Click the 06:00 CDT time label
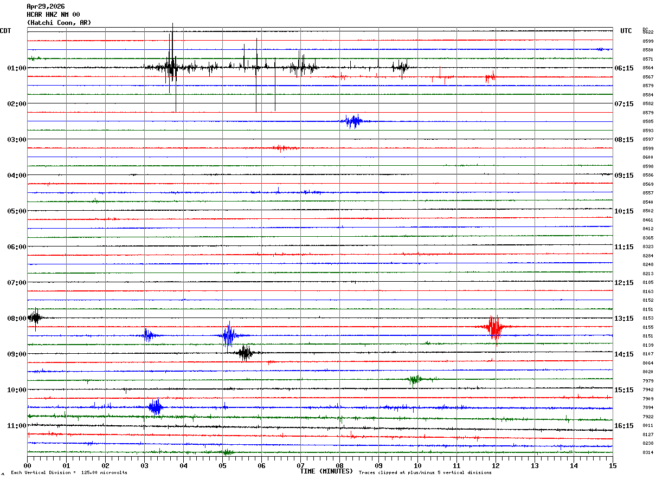Viewport: 656px width, 480px height. 17,247
